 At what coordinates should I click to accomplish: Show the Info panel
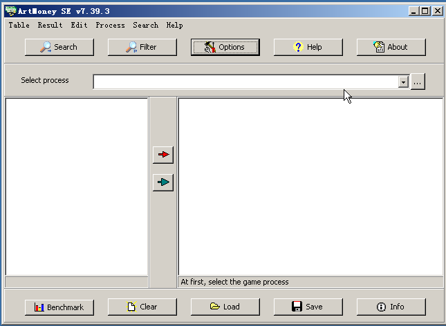pyautogui.click(x=391, y=307)
